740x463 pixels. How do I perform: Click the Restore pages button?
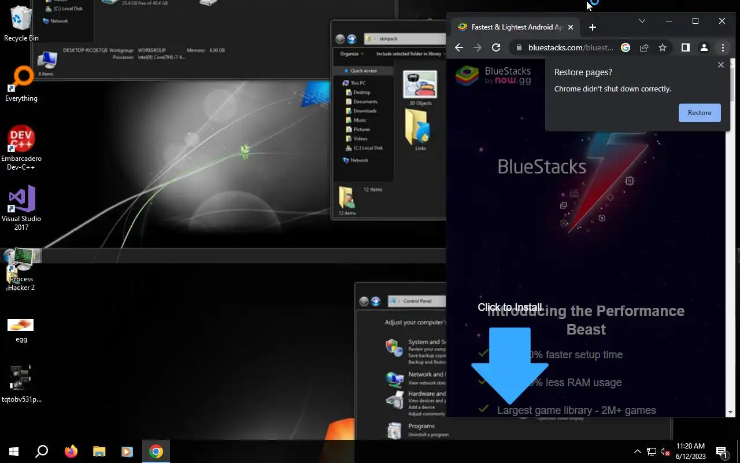(x=700, y=113)
